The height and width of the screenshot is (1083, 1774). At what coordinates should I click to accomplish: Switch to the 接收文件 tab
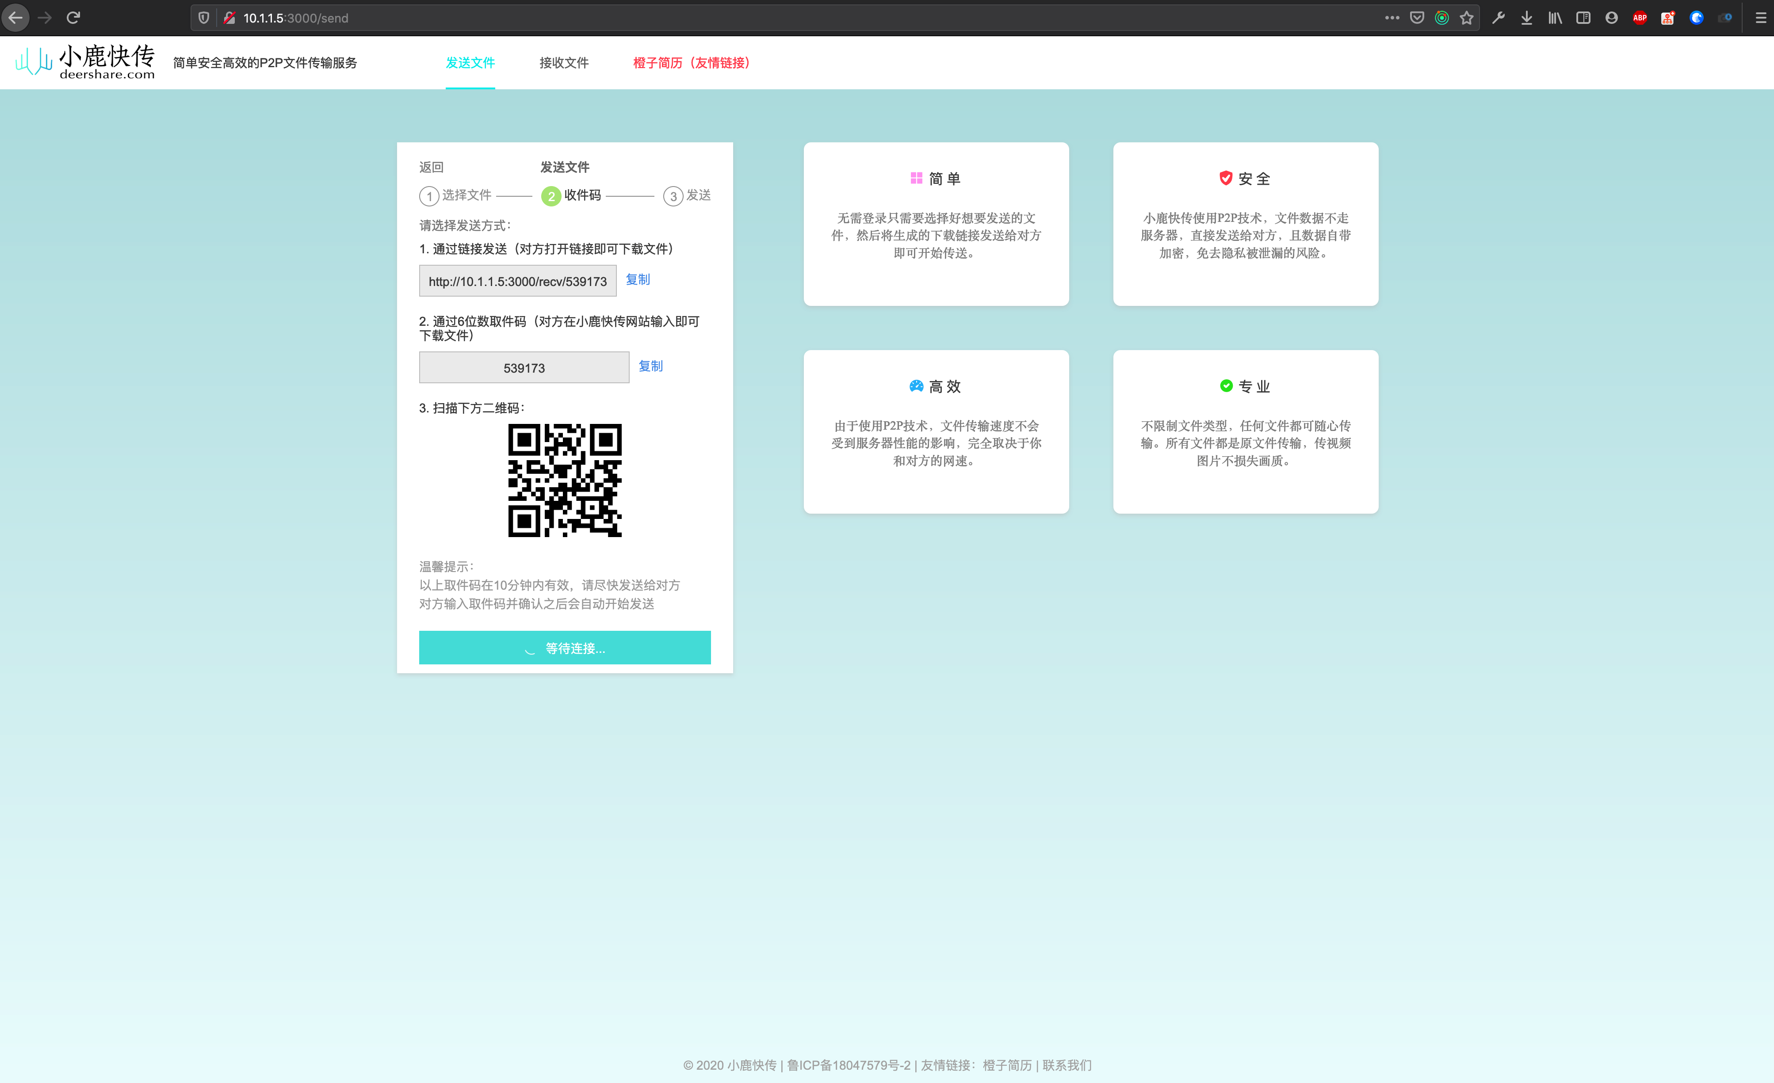tap(564, 63)
